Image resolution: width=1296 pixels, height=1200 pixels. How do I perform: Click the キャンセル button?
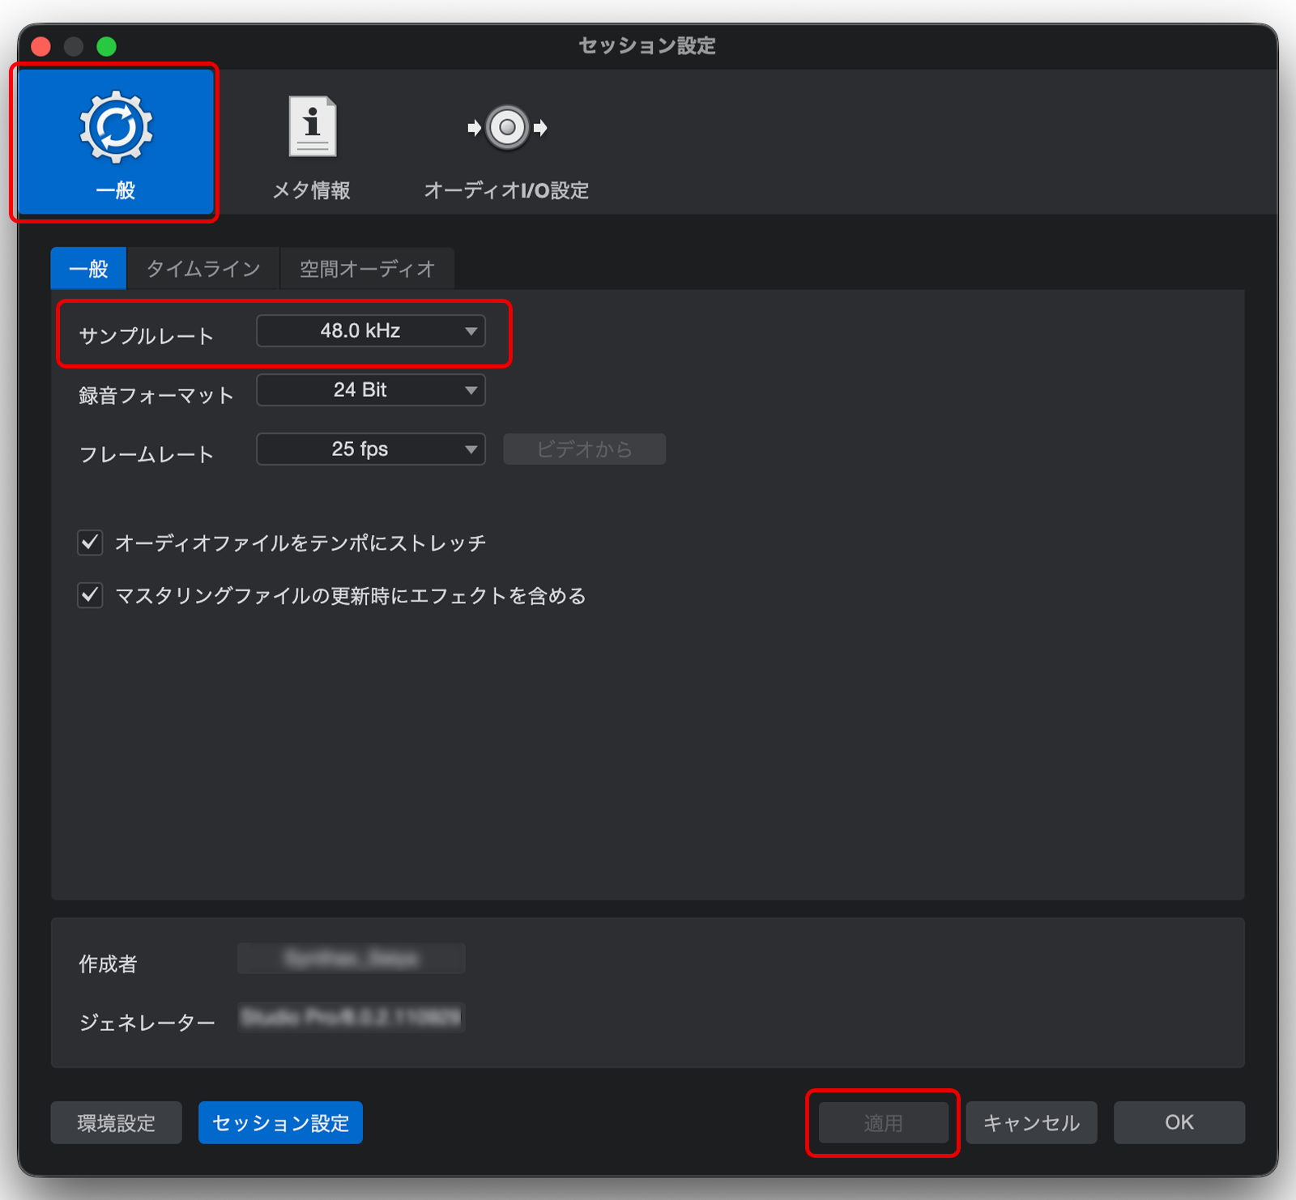coord(1031,1122)
